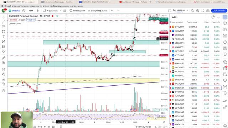Select the trend line drawing tool
The image size is (228, 128).
[x=4, y=22]
